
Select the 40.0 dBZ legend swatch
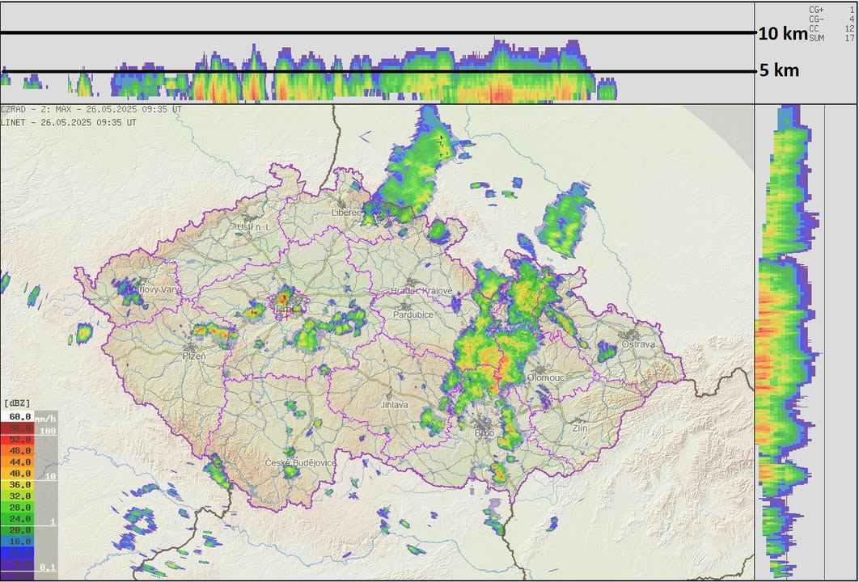[17, 474]
